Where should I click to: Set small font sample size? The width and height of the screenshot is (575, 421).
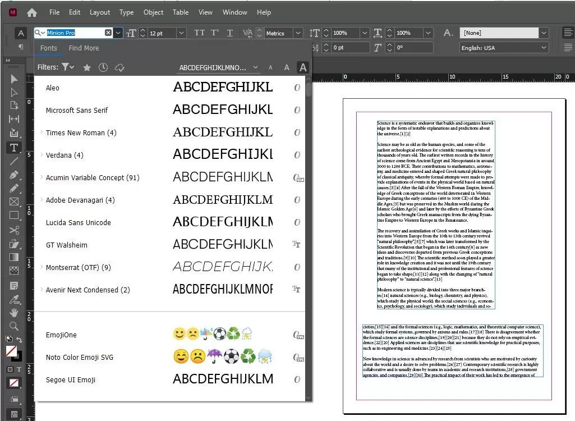(x=270, y=67)
